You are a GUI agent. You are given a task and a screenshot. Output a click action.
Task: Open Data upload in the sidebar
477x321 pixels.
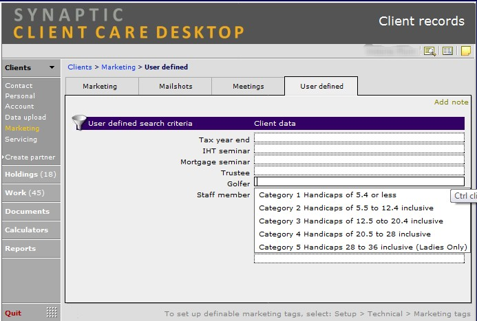pyautogui.click(x=25, y=118)
